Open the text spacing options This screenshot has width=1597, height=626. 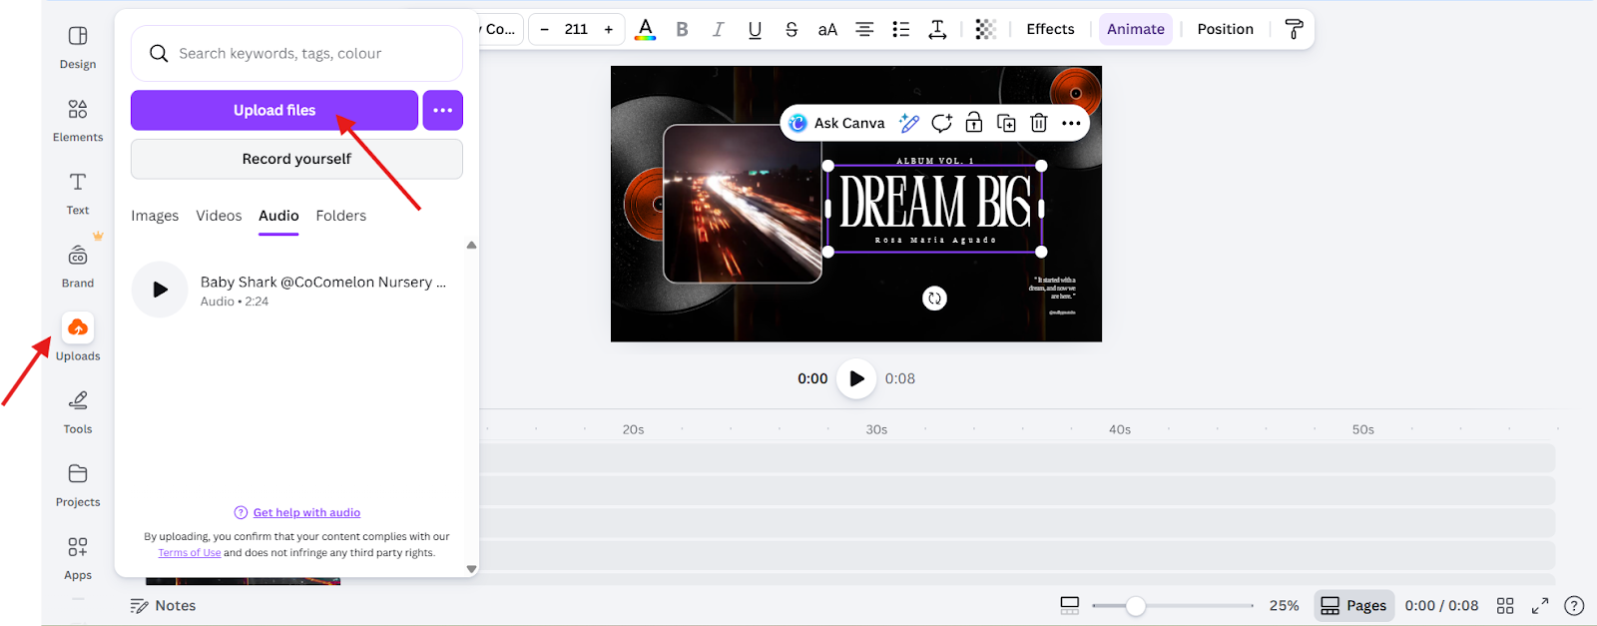pyautogui.click(x=937, y=29)
